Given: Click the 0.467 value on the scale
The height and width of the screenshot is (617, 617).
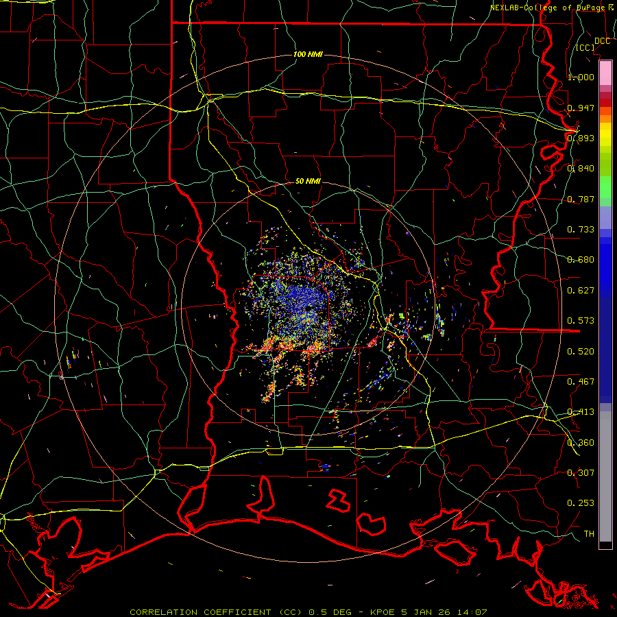Looking at the screenshot, I should 581,382.
